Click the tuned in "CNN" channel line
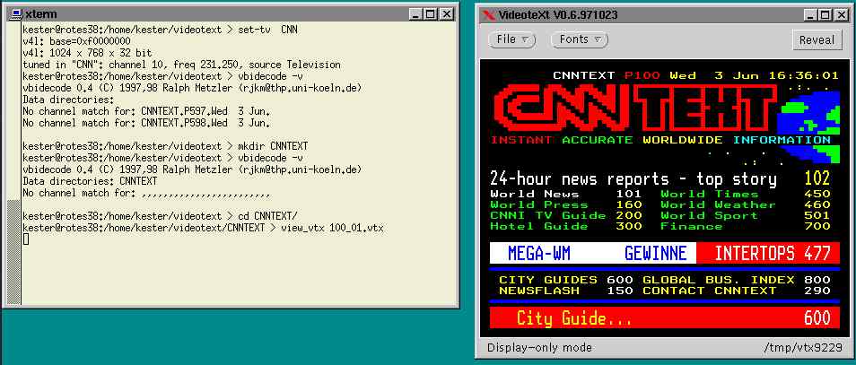Viewport: 856px width, 365px height. tap(182, 65)
